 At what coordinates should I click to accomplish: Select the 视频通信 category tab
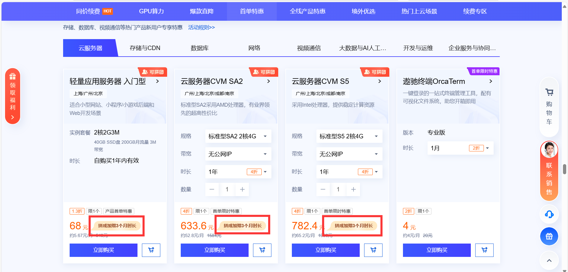[x=309, y=48]
